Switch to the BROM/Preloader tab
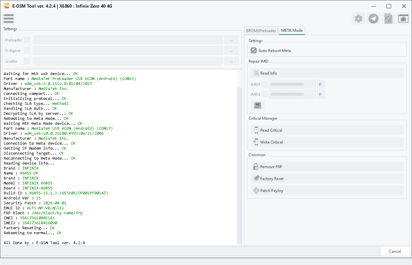The width and height of the screenshot is (412, 265). click(261, 31)
